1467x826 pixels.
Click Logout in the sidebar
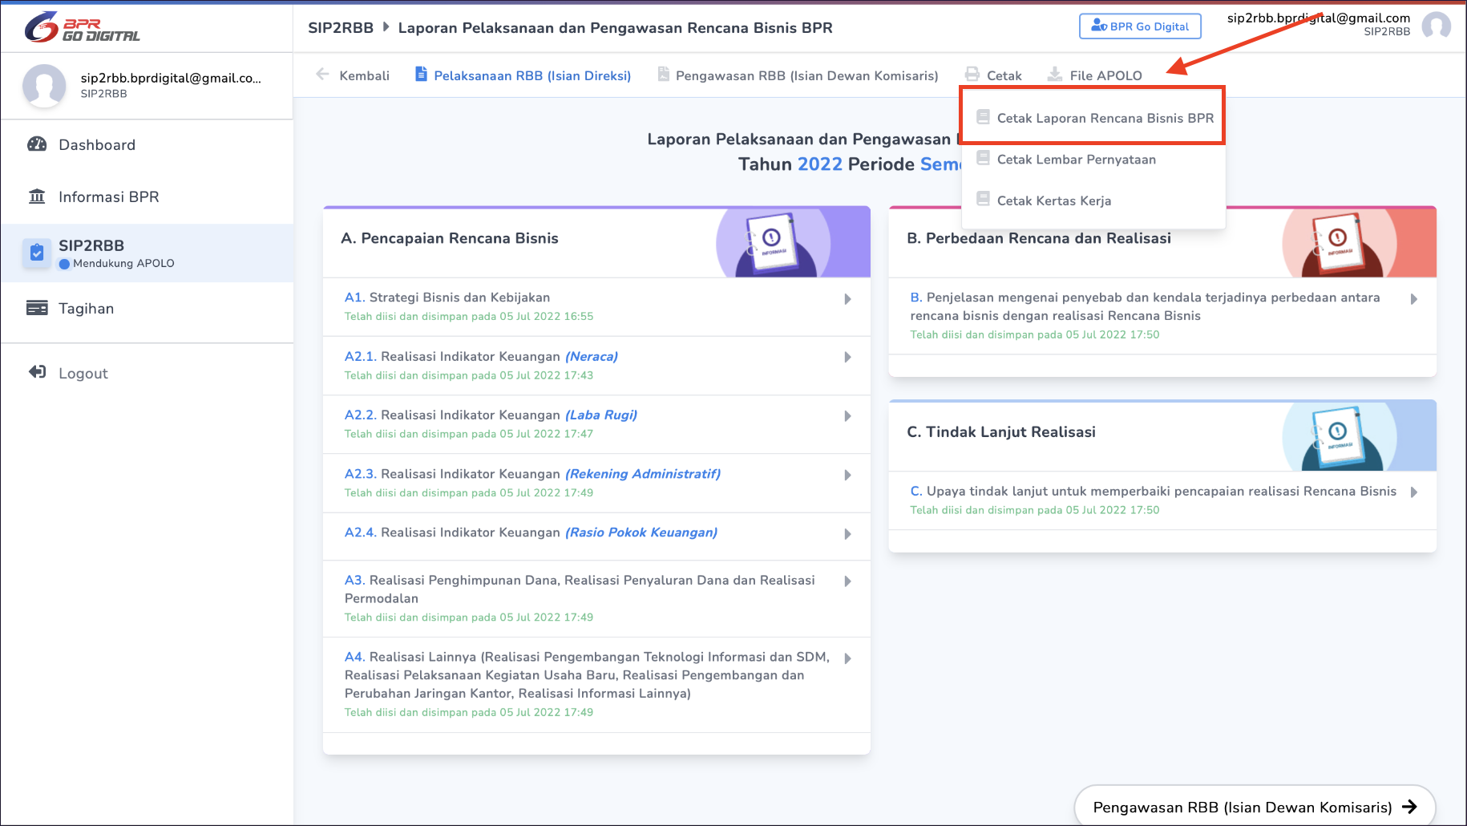click(147, 373)
